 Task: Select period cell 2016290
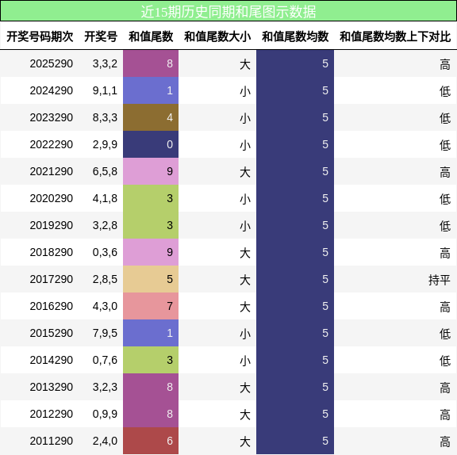[52, 306]
